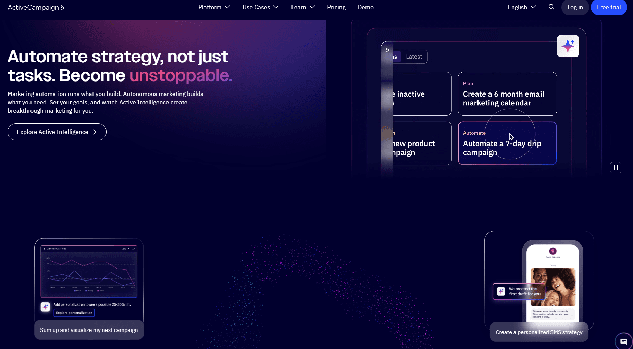Viewport: 633px width, 349px height.
Task: Expand the Platform menu
Action: click(x=214, y=7)
